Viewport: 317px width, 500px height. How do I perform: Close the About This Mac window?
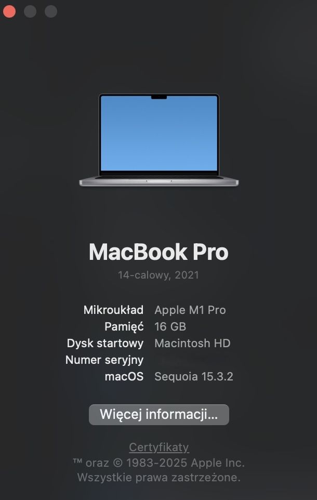click(9, 11)
